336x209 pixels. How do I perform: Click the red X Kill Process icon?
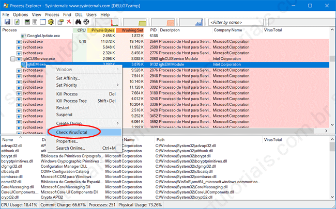pos(68,23)
